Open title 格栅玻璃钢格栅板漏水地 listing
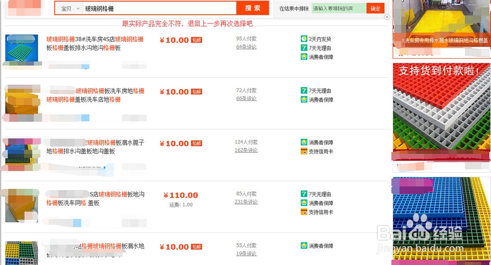491x265 pixels. pos(95,250)
